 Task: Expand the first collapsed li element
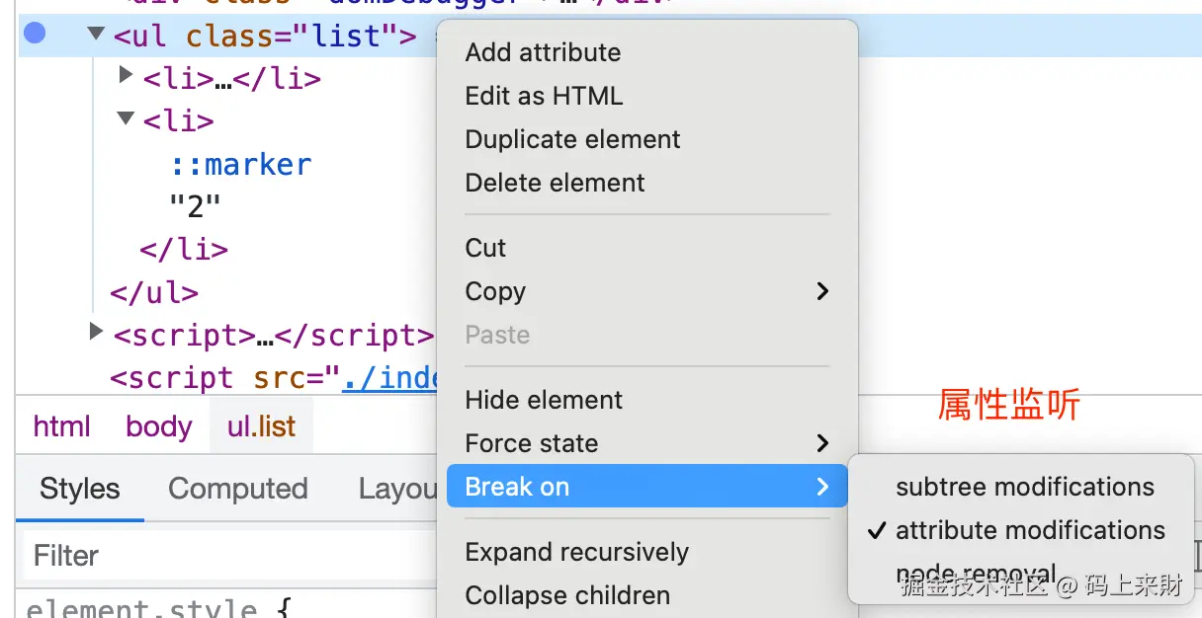pyautogui.click(x=126, y=74)
